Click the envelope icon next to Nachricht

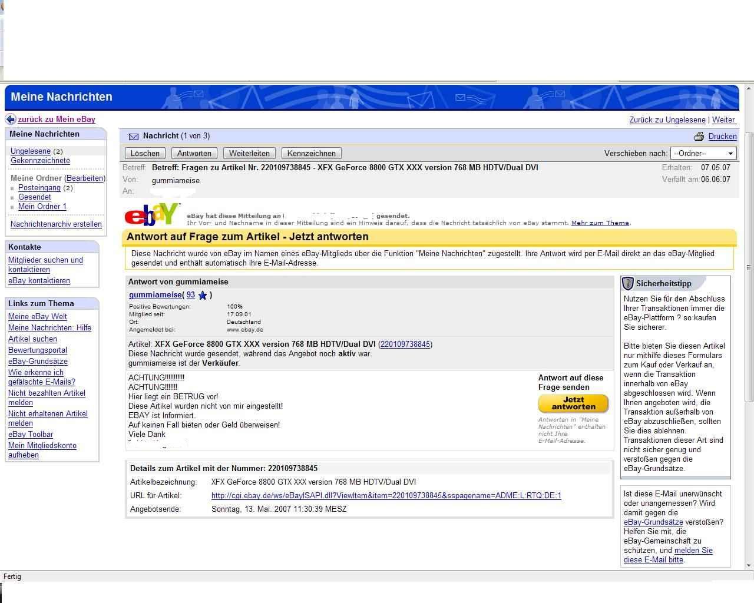click(x=134, y=137)
